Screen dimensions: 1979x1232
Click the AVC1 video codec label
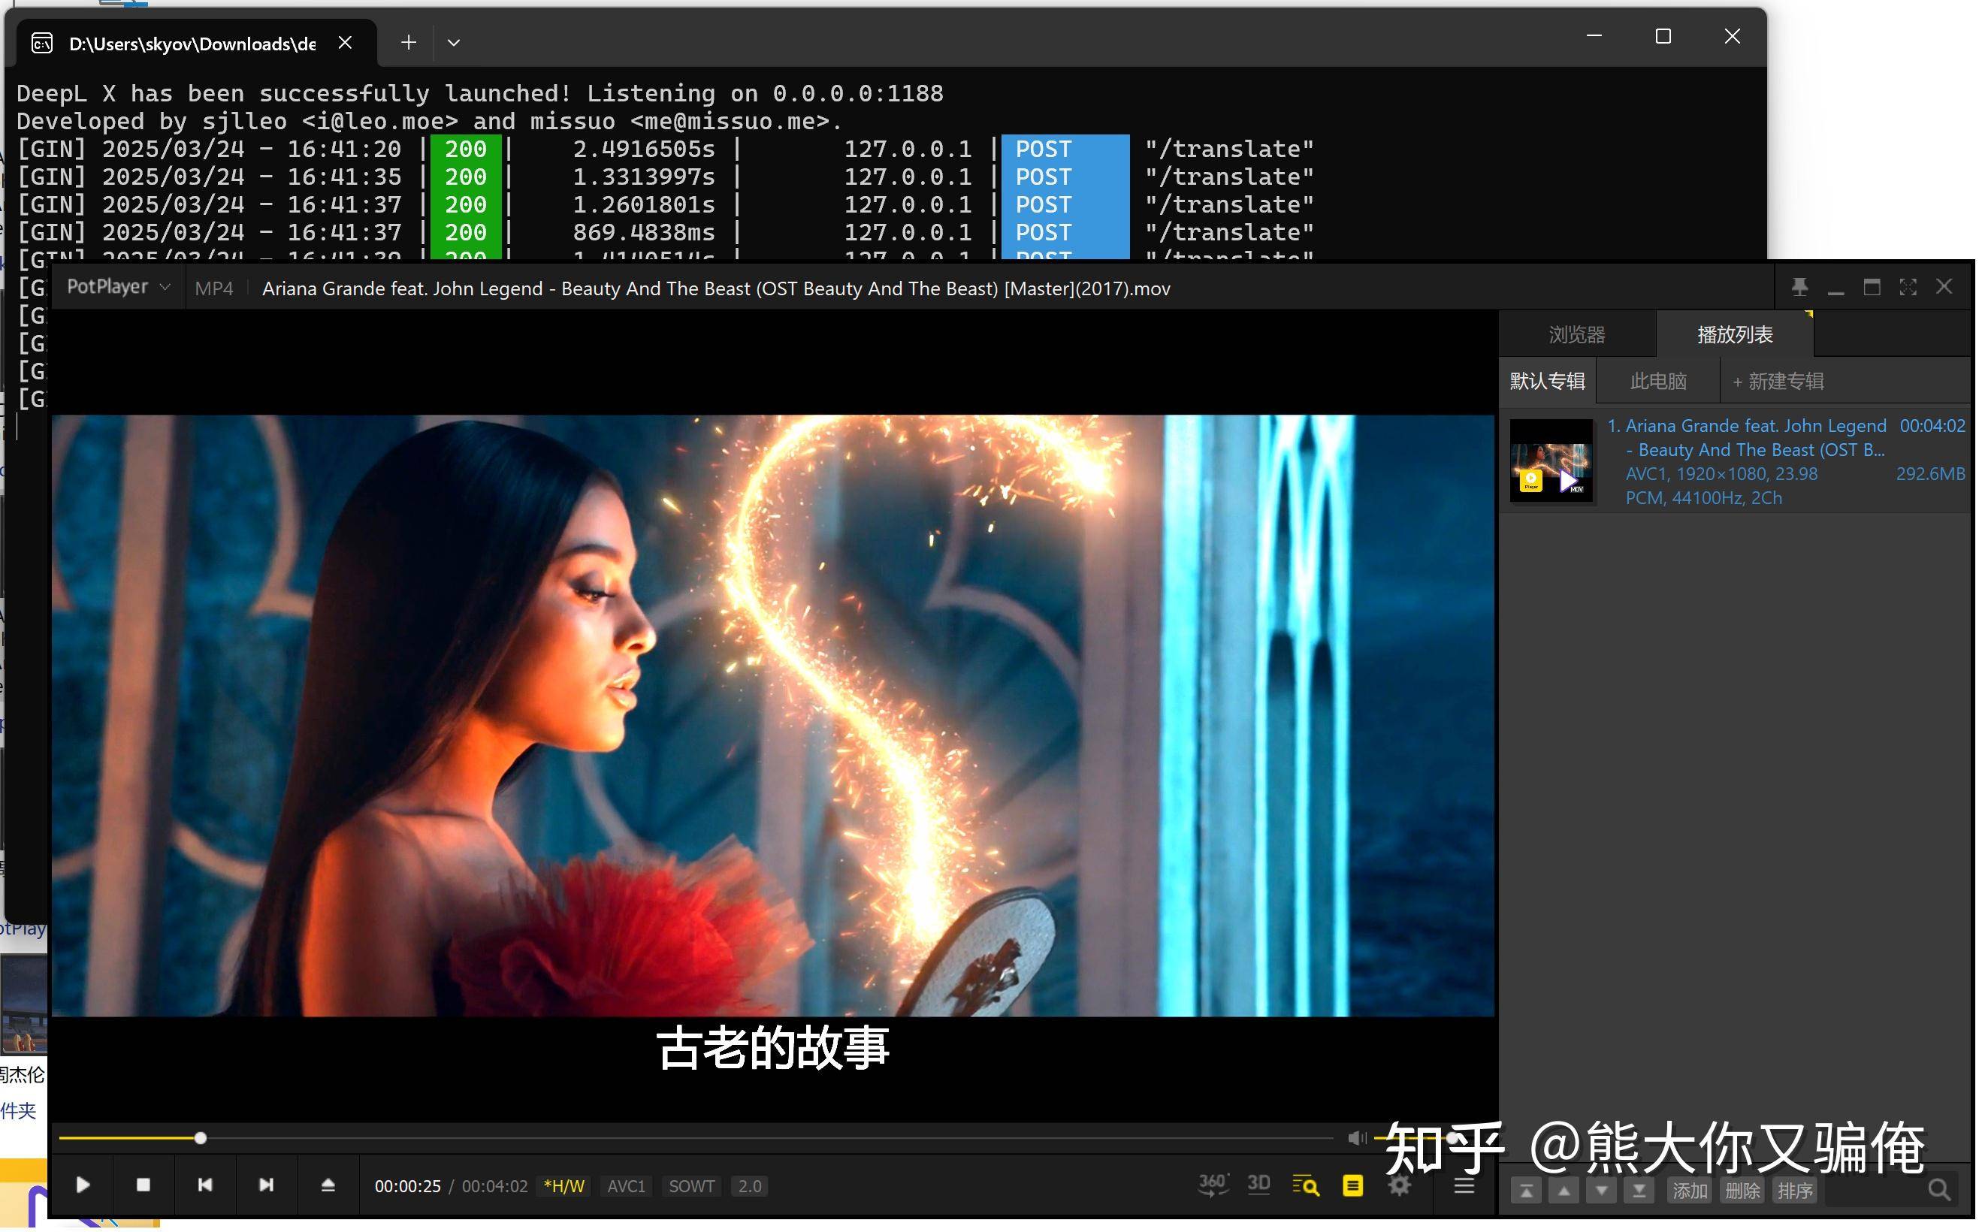click(626, 1186)
